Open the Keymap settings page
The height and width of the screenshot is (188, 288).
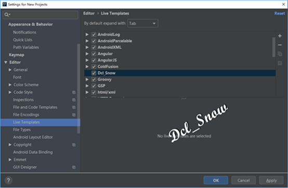[x=17, y=55]
